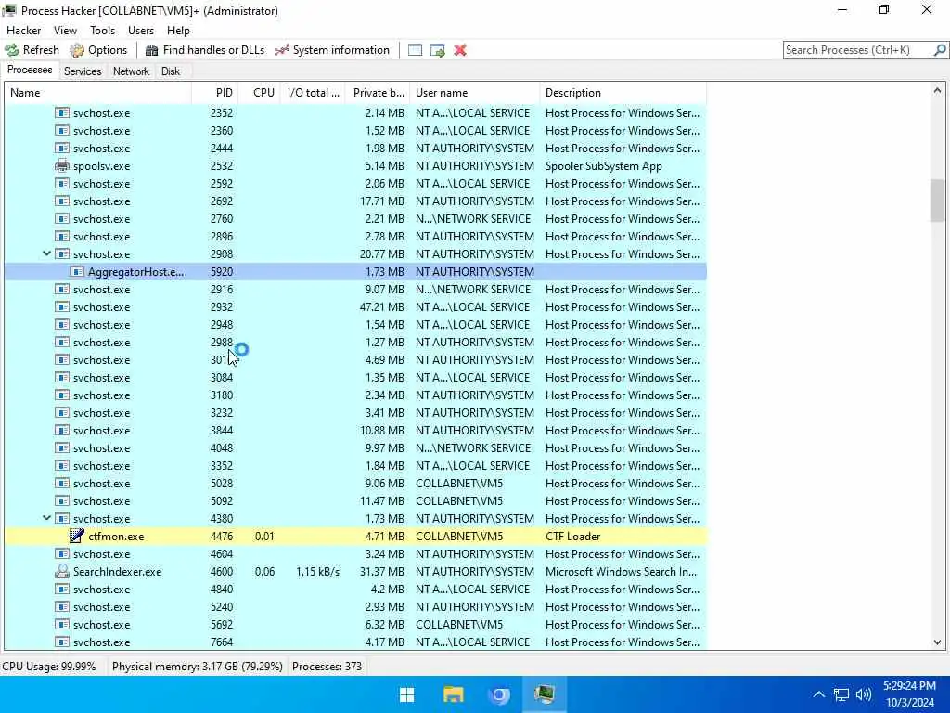Select the Processes tab
The width and height of the screenshot is (950, 713).
30,70
